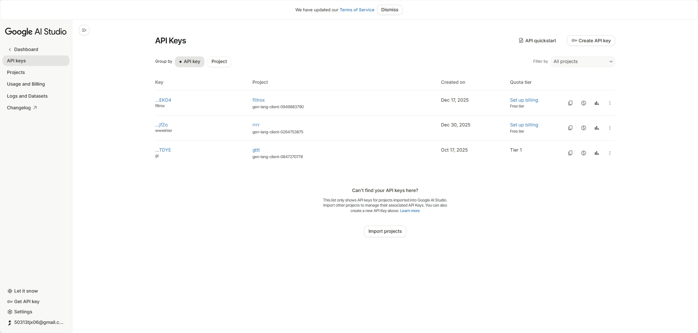The width and height of the screenshot is (698, 333).
Task: Select the Tier 1 quota cell
Action: click(516, 150)
